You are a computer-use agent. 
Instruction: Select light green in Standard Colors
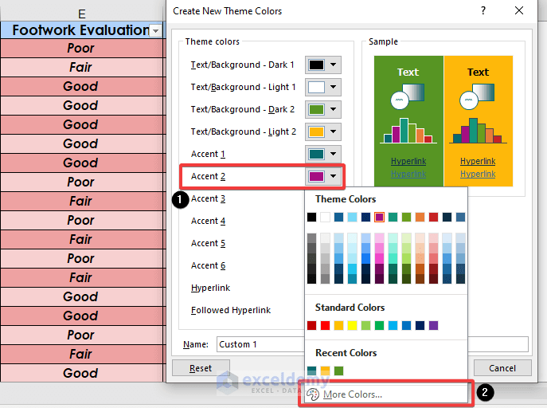coord(365,326)
